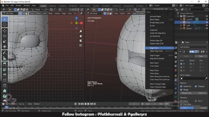This screenshot has width=209, height=117.
Task: Collapse the Collection in outliner
Action: click(178, 16)
